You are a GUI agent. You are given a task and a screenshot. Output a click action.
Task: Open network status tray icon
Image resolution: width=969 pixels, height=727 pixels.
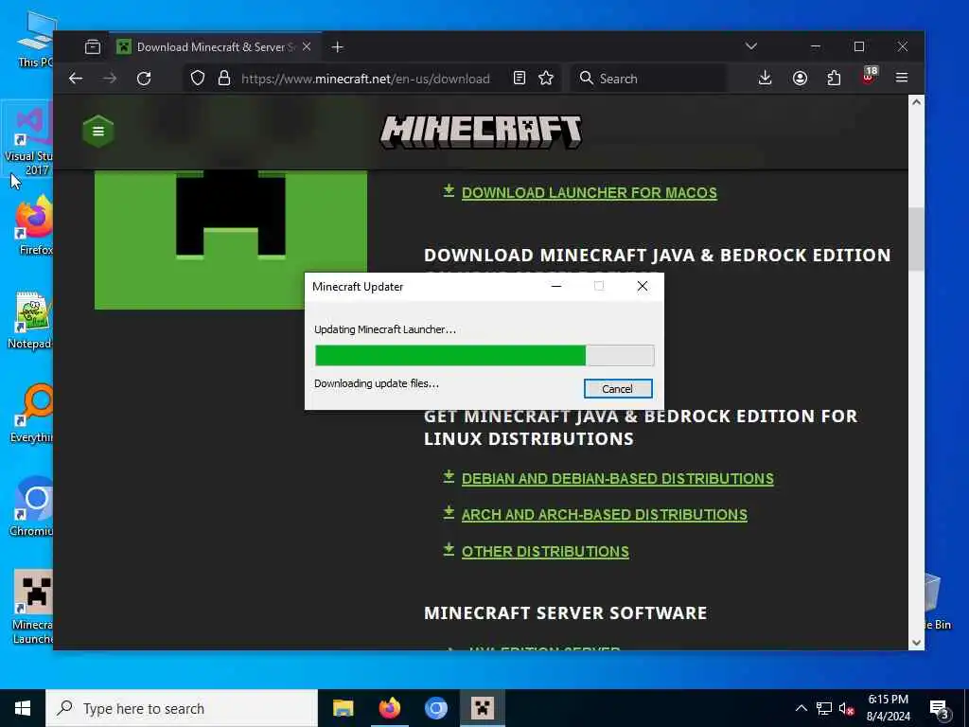pos(824,708)
